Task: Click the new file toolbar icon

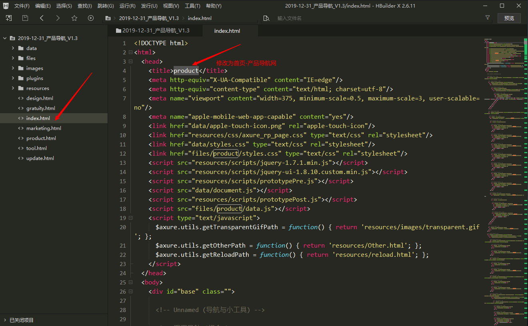Action: 9,18
